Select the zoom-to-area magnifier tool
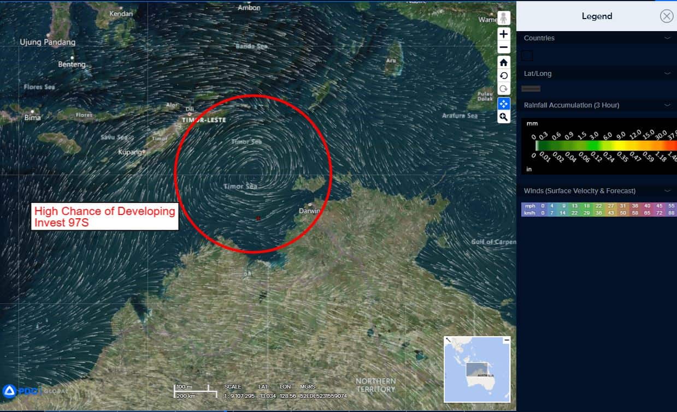Viewport: 677px width, 412px height. (x=503, y=117)
